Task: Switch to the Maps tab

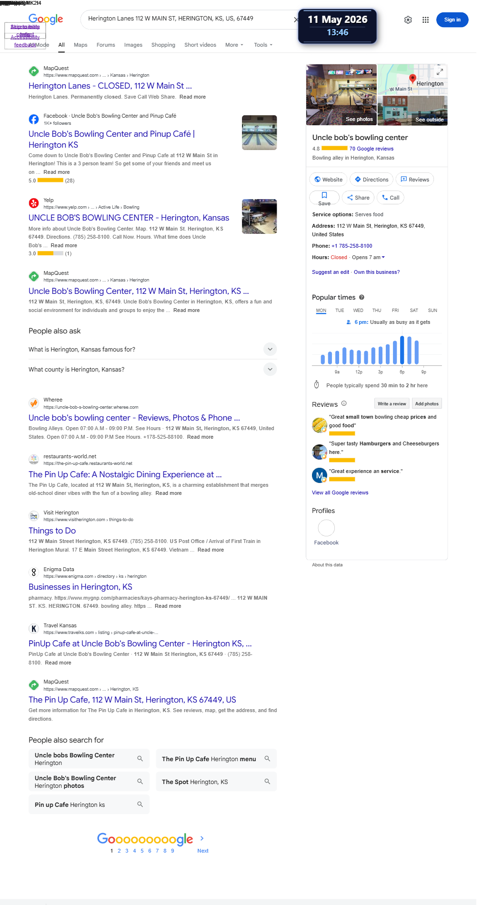Action: (80, 45)
